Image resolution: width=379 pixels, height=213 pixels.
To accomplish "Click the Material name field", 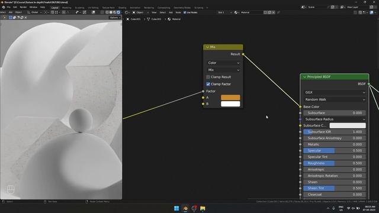I will point(251,12).
